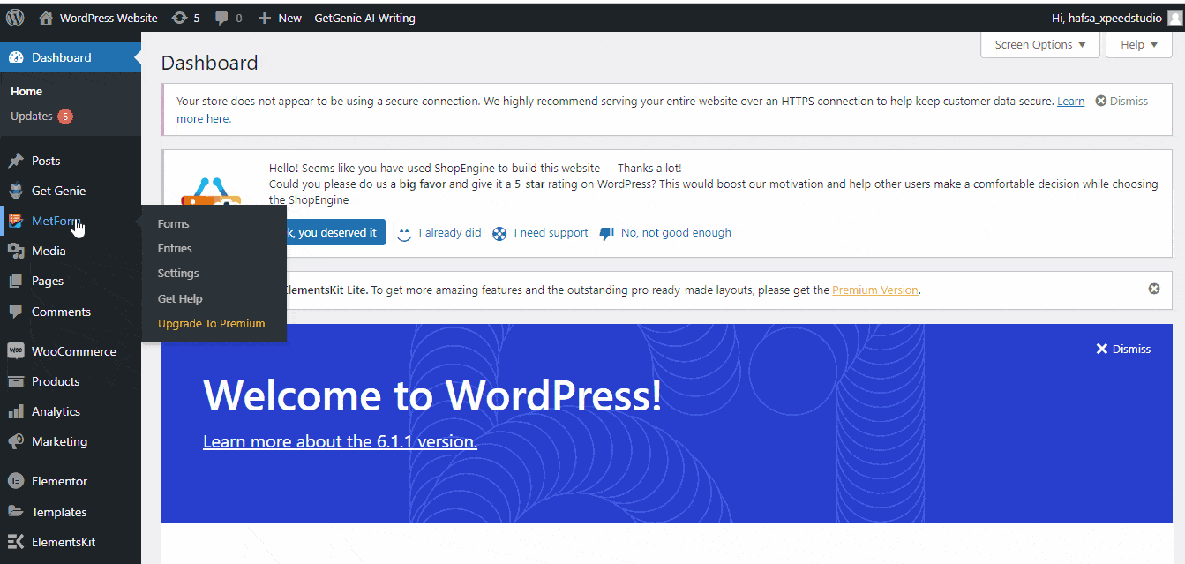Open Settings in MetForm submenu
The width and height of the screenshot is (1185, 564).
pos(178,273)
